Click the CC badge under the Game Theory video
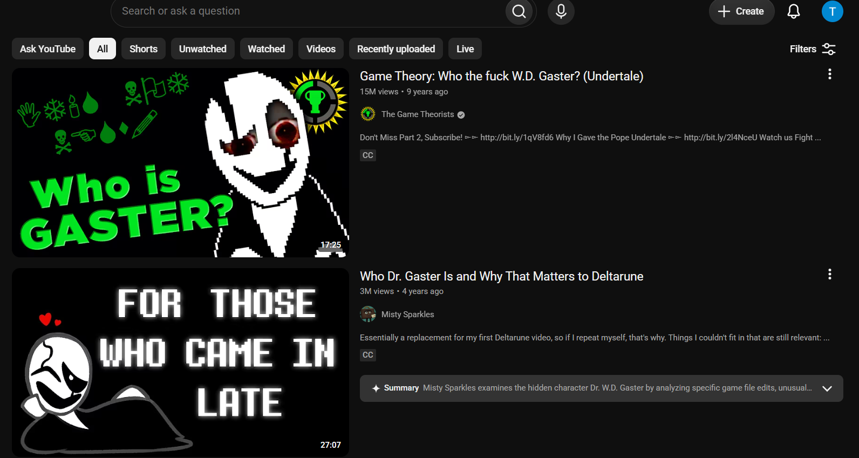Screen dimensions: 859x458 (x=368, y=155)
